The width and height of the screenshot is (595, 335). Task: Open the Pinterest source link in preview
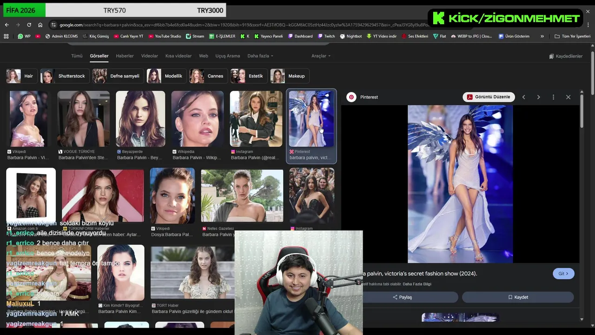point(363,97)
